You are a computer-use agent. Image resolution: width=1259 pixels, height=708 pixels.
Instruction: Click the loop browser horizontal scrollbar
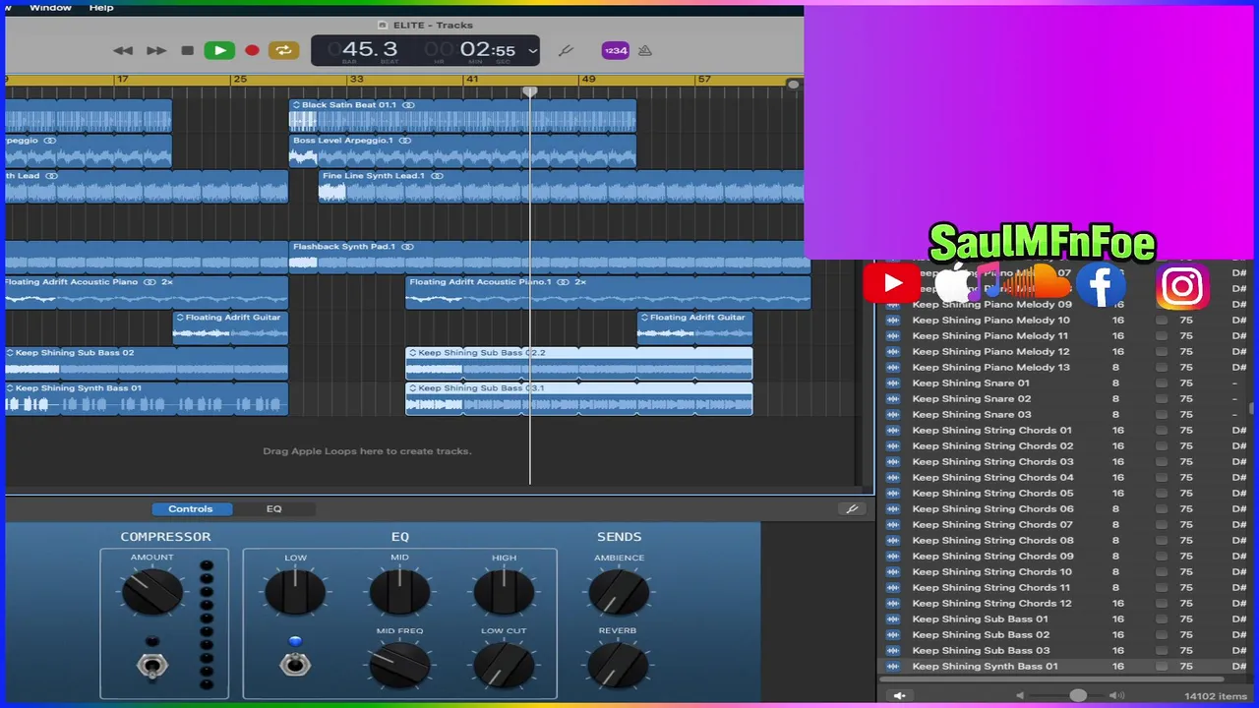pos(1052,679)
